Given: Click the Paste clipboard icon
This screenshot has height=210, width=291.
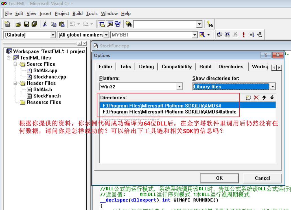Looking at the screenshot, I should tap(62, 24).
